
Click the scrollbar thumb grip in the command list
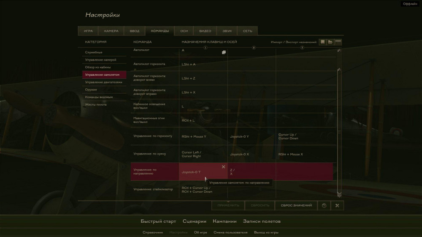coord(339,132)
